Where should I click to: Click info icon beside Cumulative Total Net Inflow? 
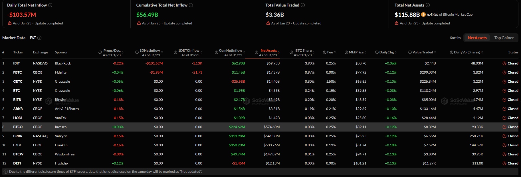coord(191,5)
